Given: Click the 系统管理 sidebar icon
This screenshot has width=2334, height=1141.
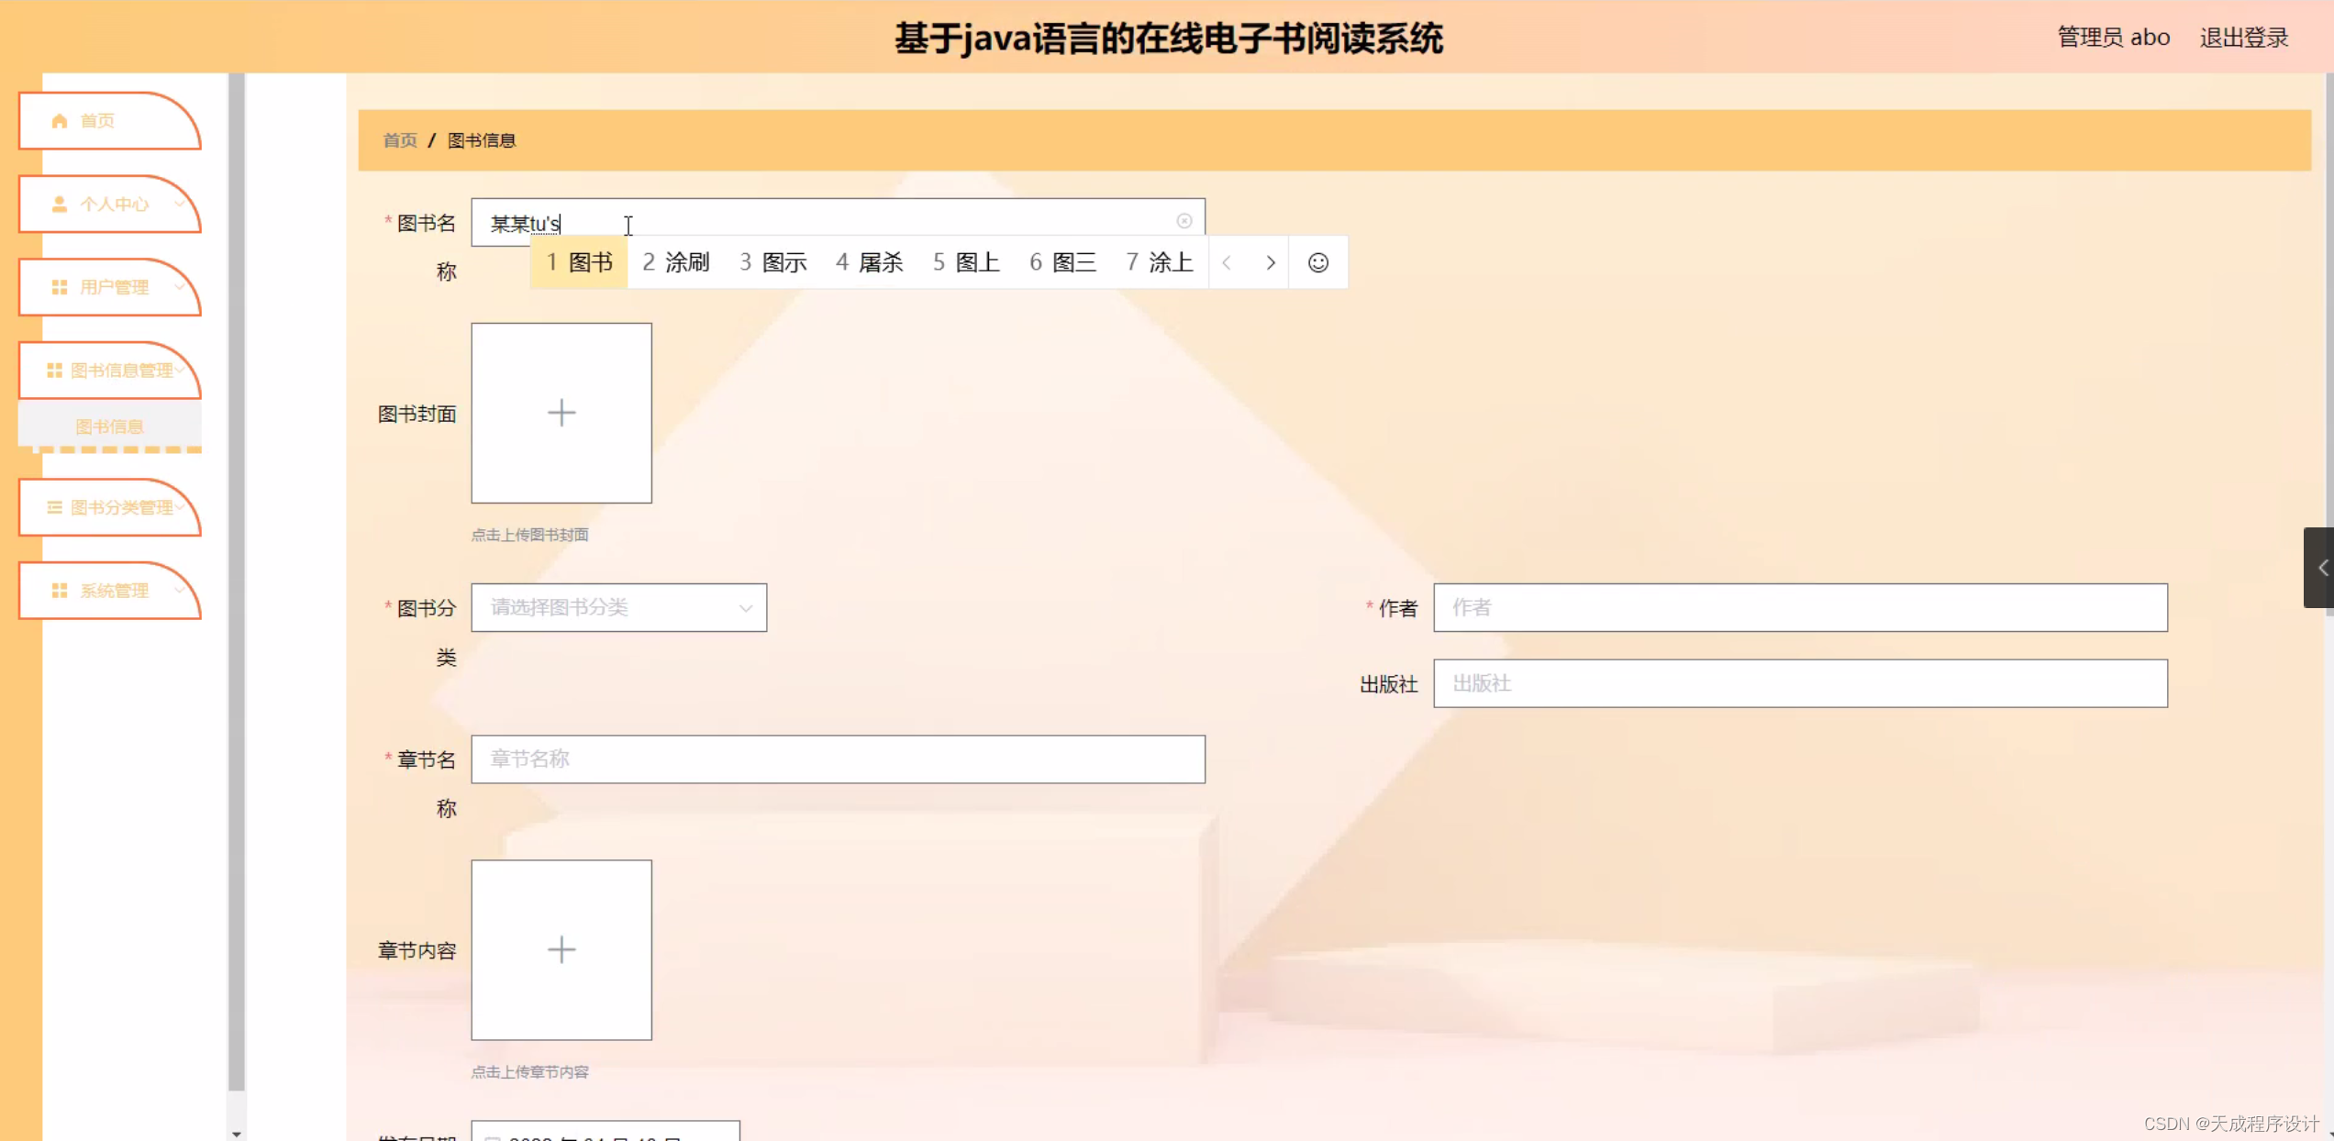Looking at the screenshot, I should [60, 591].
